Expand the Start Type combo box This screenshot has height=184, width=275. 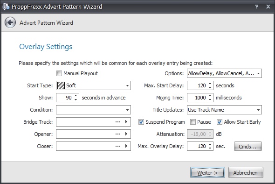click(127, 85)
